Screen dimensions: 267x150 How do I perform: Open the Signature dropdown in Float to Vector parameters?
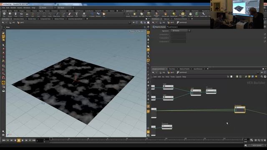[181, 31]
